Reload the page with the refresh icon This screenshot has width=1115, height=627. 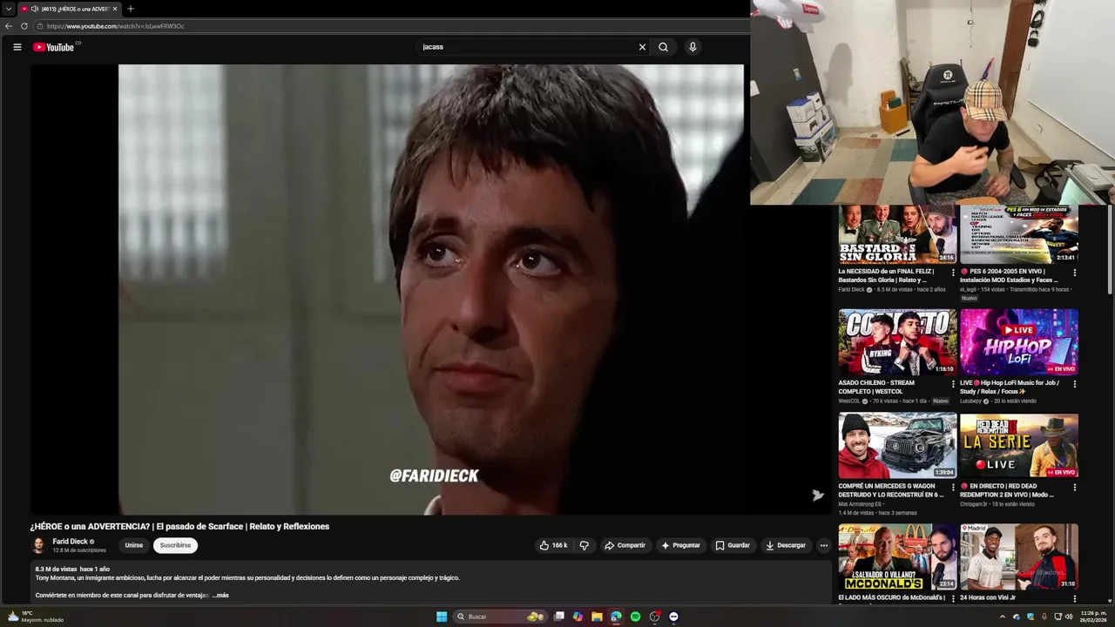click(24, 26)
